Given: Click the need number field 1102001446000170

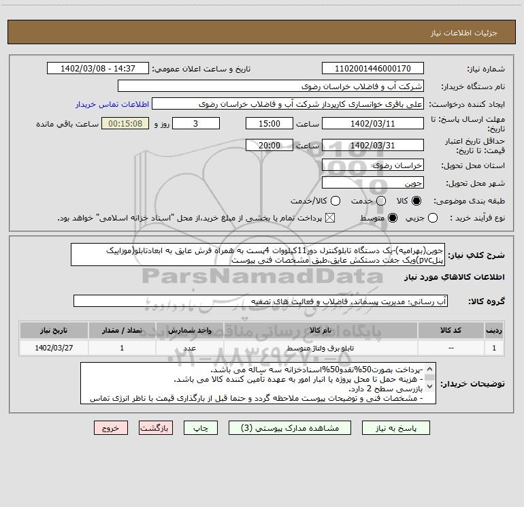Looking at the screenshot, I should click(373, 68).
